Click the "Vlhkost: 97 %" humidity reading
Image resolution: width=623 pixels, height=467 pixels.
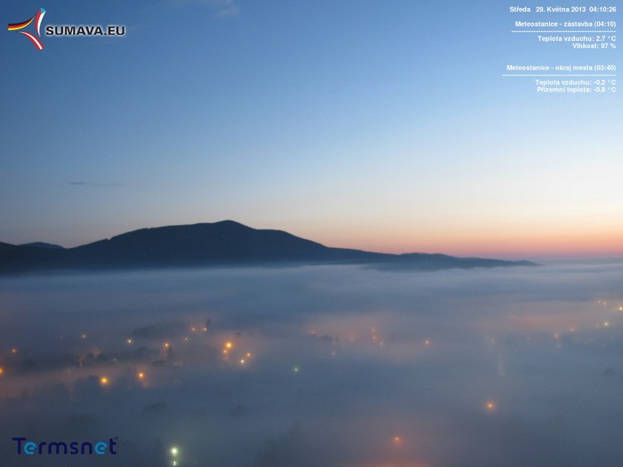(594, 45)
